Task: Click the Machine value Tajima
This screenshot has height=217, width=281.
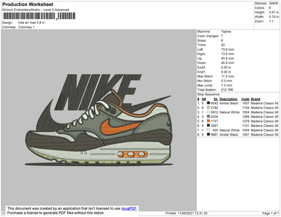Action: coord(226,32)
